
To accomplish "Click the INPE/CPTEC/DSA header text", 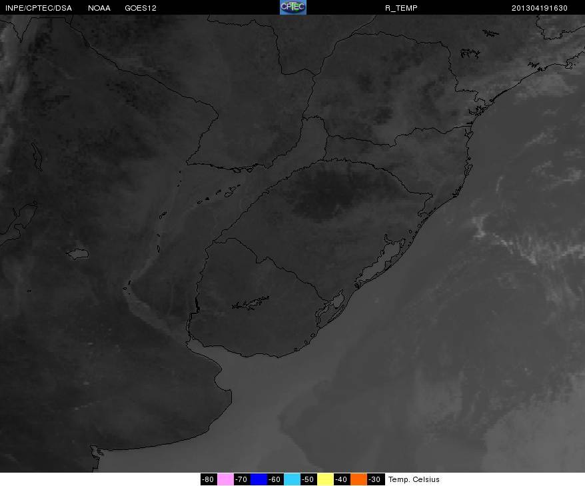I will [39, 8].
